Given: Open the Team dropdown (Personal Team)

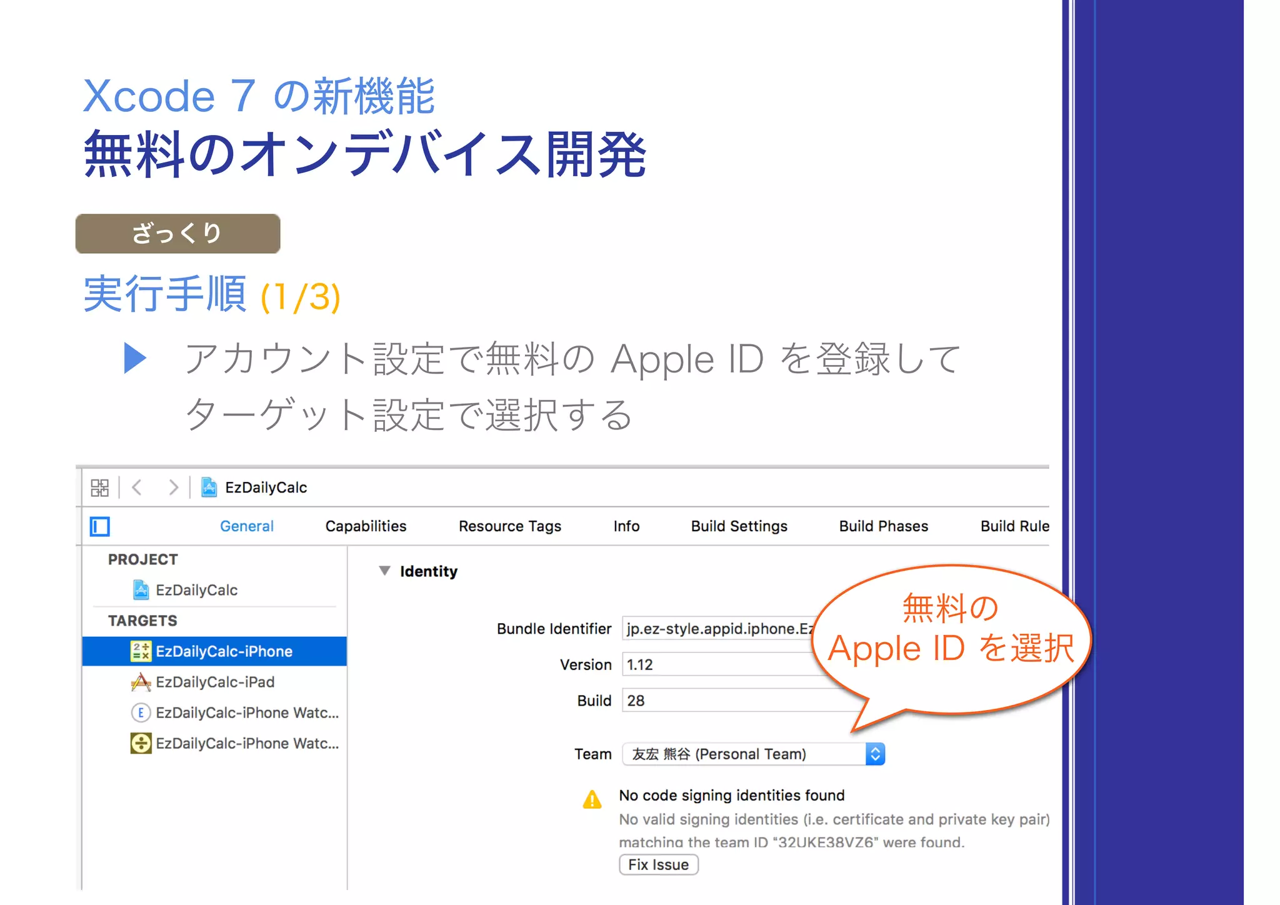Looking at the screenshot, I should pos(753,754).
